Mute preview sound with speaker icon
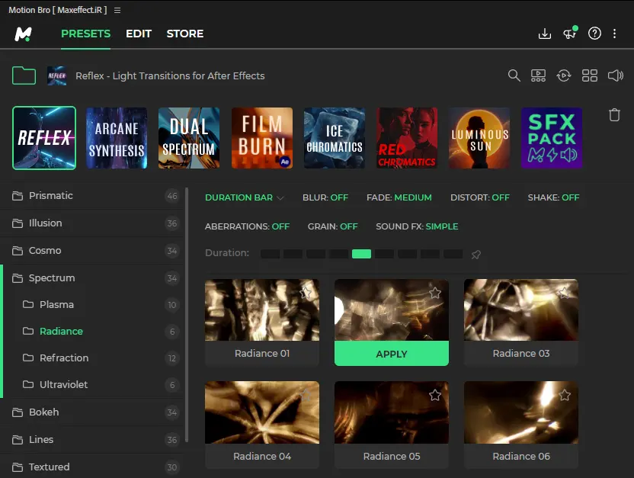This screenshot has width=634, height=478. (616, 75)
